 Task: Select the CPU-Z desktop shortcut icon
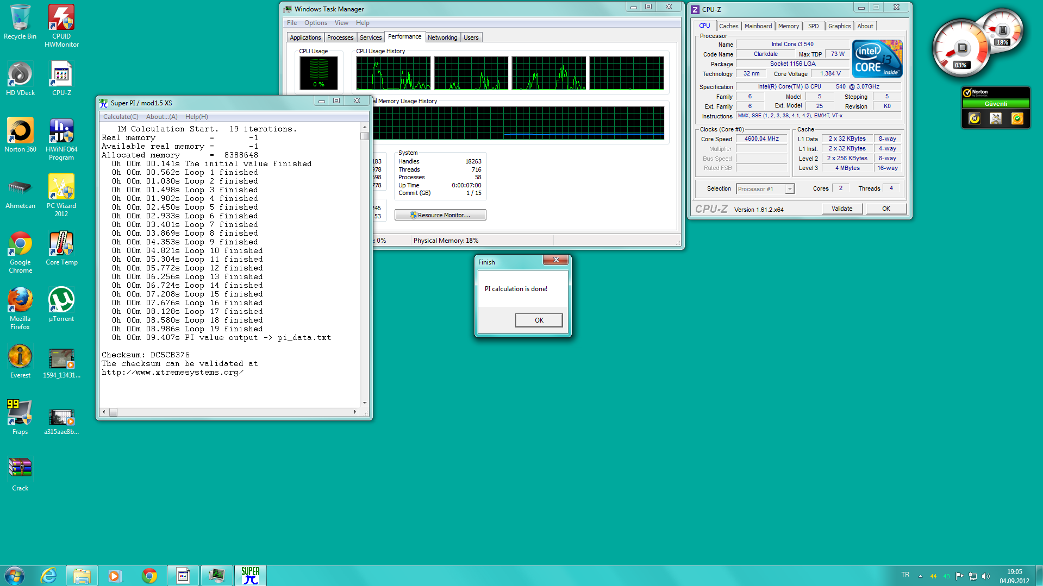[x=61, y=78]
